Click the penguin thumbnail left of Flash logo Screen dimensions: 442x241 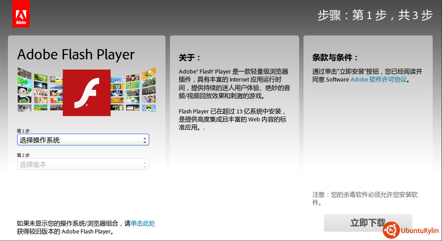24,90
